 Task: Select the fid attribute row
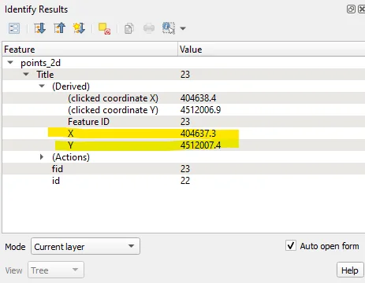pos(184,169)
